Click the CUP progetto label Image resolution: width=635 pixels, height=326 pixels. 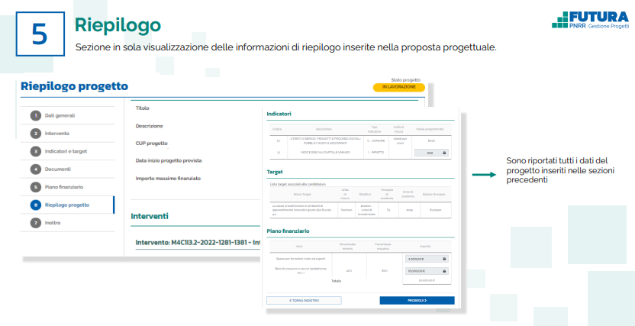(152, 144)
